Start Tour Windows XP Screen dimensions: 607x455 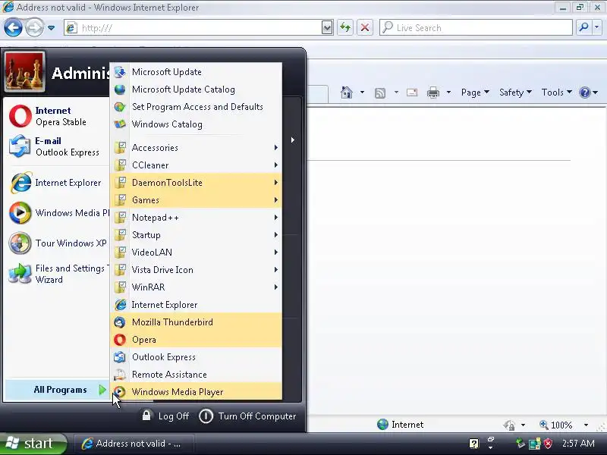tap(57, 243)
